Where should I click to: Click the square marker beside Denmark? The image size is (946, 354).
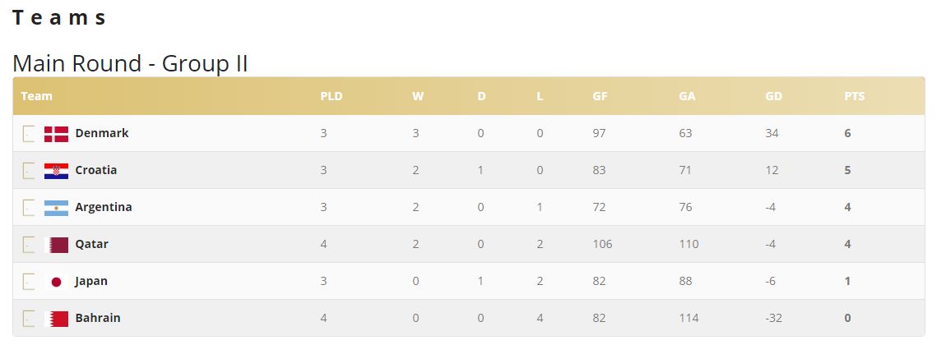click(x=29, y=134)
